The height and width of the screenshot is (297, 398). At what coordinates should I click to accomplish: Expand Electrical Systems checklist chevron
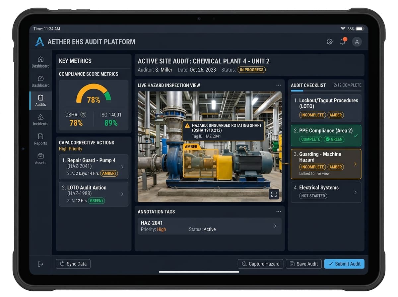point(356,192)
